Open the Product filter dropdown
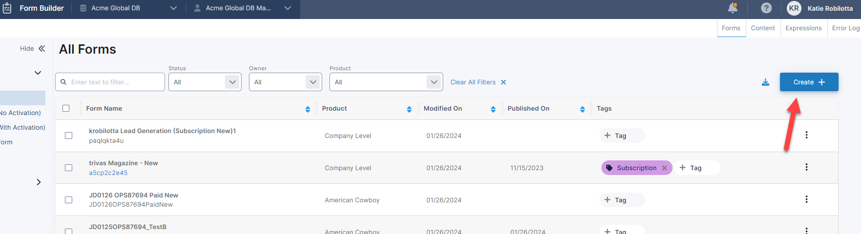Image resolution: width=861 pixels, height=234 pixels. pyautogui.click(x=386, y=82)
